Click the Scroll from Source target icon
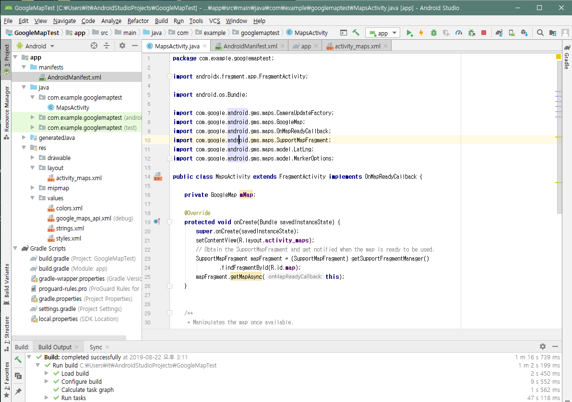This screenshot has width=572, height=402. (x=94, y=46)
